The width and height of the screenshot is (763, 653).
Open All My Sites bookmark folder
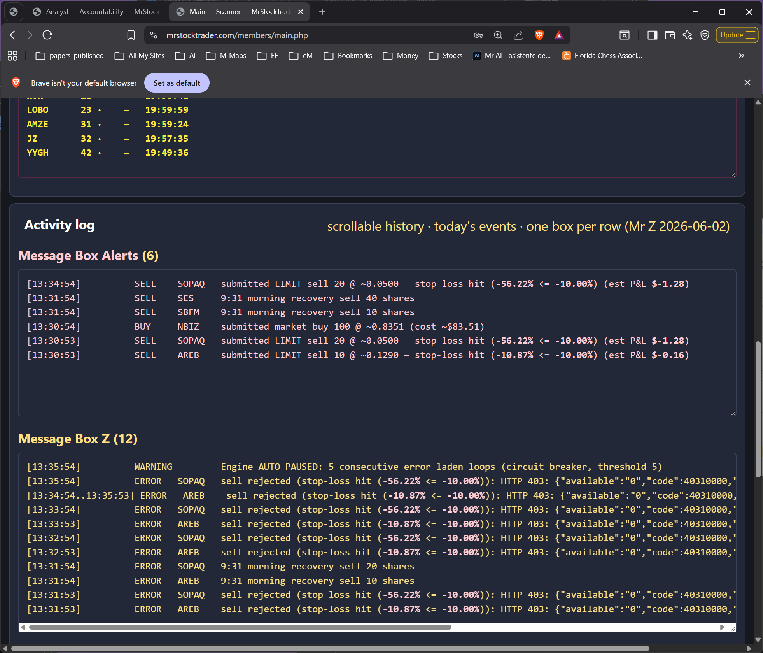pos(140,56)
